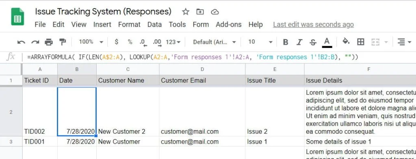Image resolution: width=416 pixels, height=159 pixels.
Task: Format as currency with dollar sign
Action: click(x=117, y=42)
